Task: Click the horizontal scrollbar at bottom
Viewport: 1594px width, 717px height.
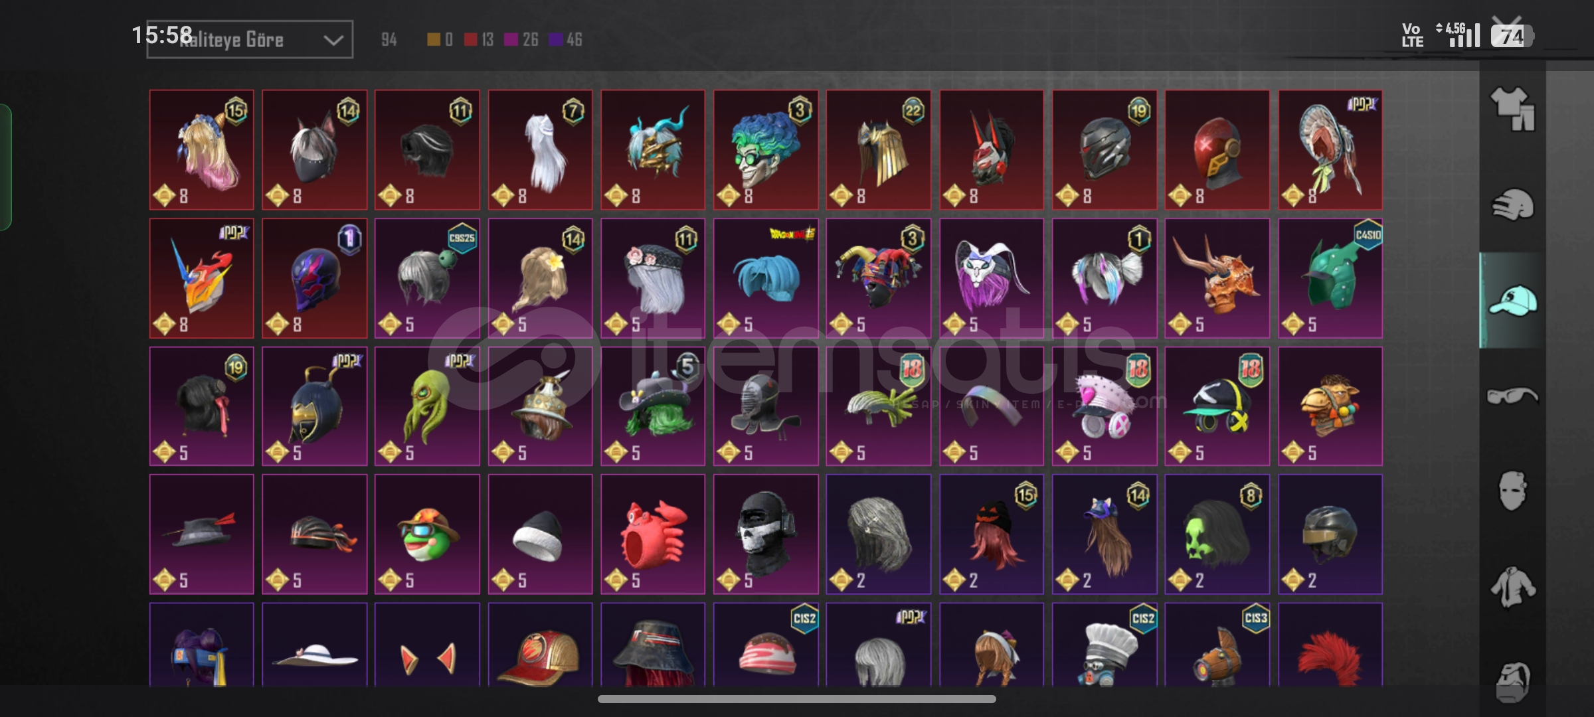Action: pyautogui.click(x=796, y=699)
